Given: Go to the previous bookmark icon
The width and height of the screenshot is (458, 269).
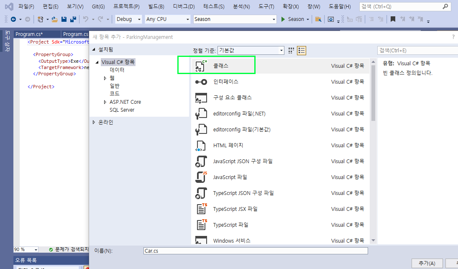Looking at the screenshot, I should click(402, 19).
